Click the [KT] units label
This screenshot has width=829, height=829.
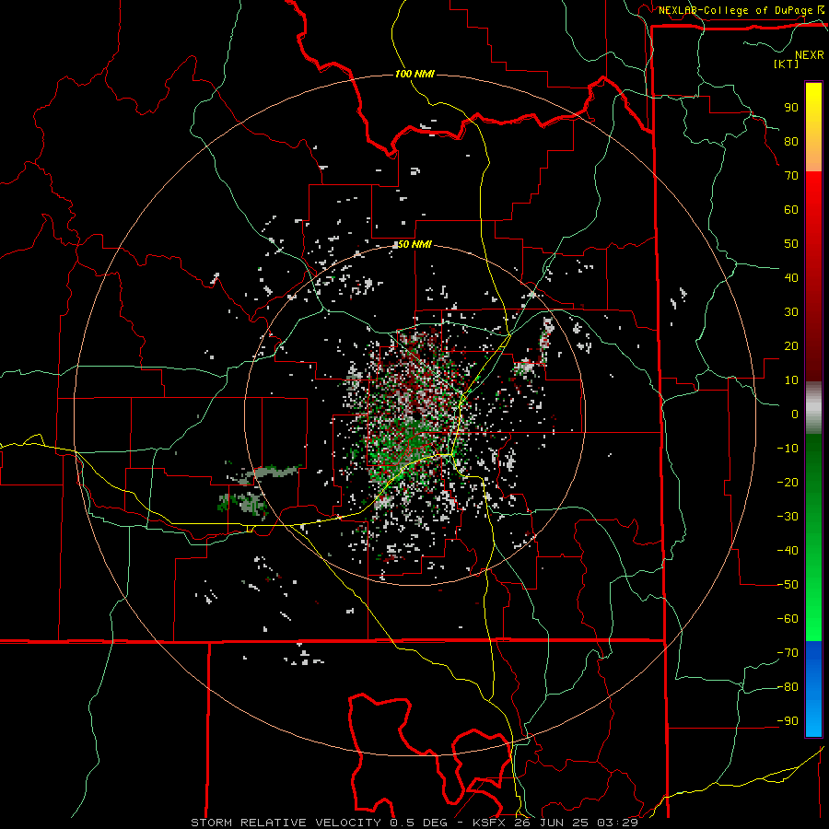(787, 64)
